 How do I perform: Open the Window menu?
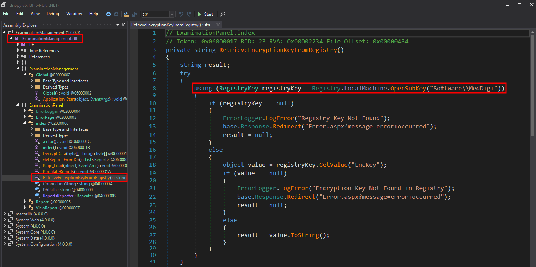(74, 14)
